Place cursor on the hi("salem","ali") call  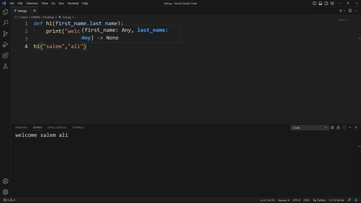click(60, 46)
